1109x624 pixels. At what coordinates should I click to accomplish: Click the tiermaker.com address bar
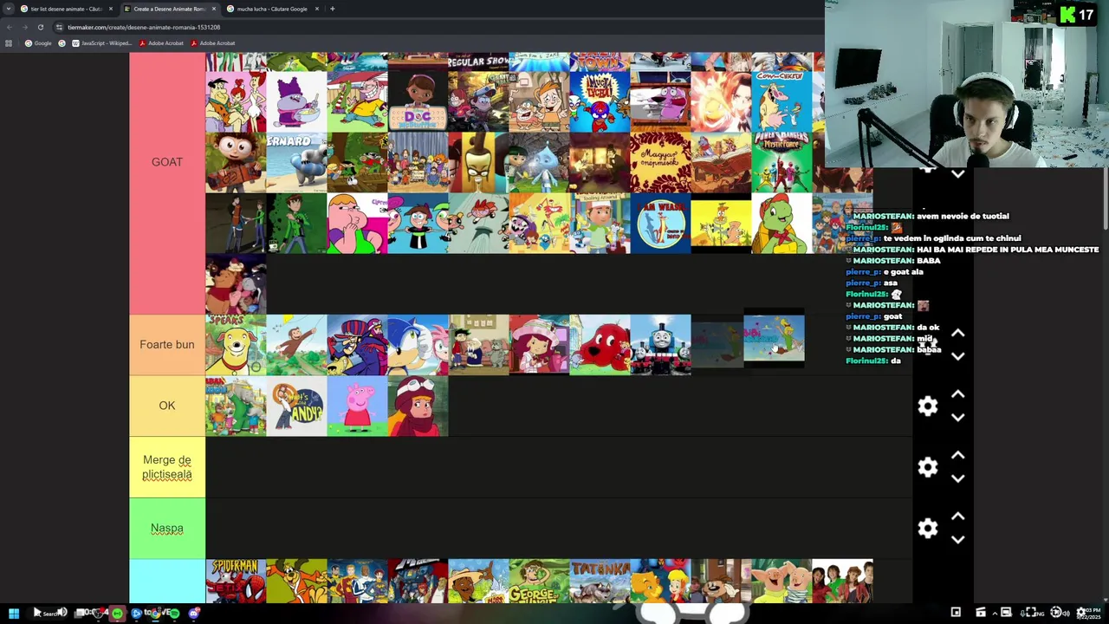[x=433, y=27]
